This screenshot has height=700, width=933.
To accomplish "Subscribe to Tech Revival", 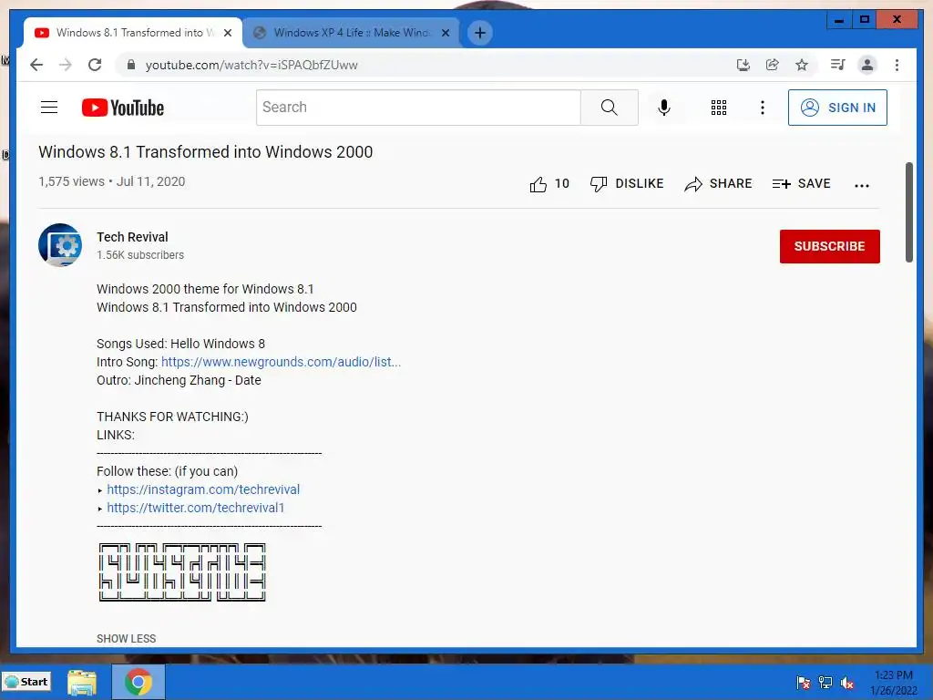I will [x=829, y=246].
